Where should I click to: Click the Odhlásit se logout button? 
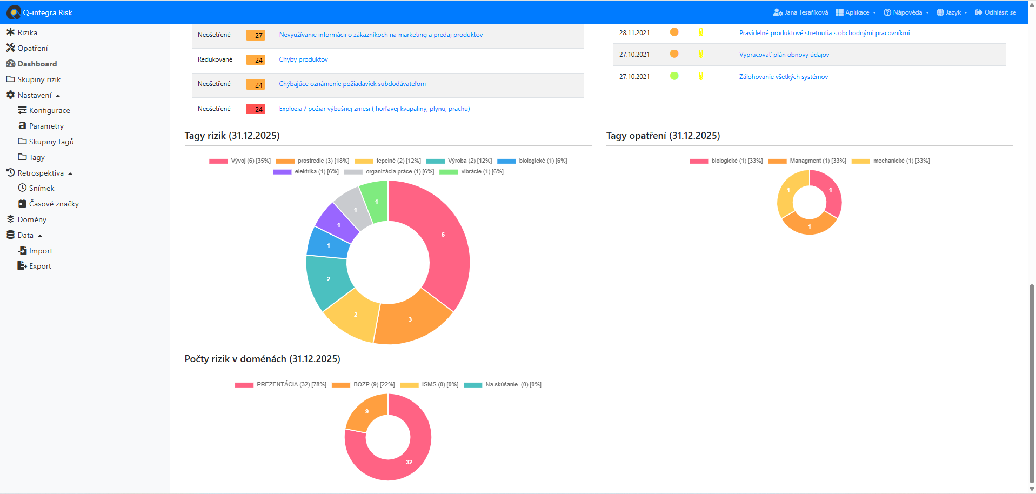pos(995,12)
